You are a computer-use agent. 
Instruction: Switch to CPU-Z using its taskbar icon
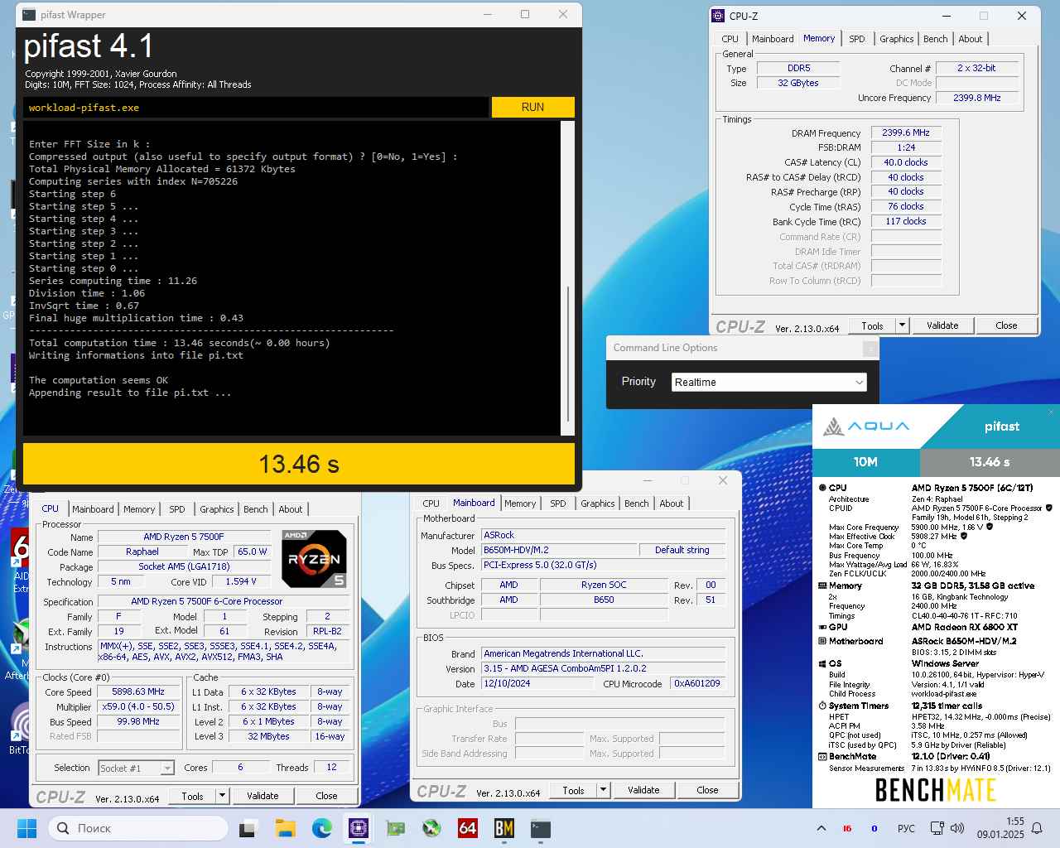(x=359, y=828)
